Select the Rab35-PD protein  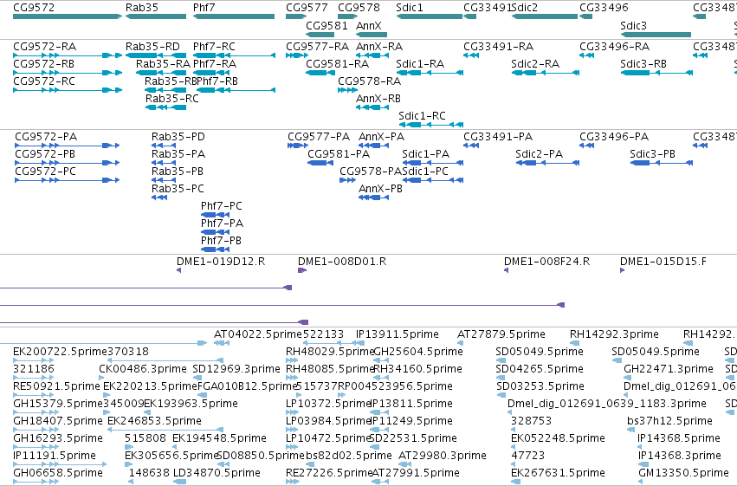point(164,146)
